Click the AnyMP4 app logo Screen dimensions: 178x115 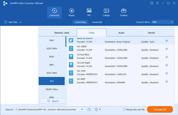[5, 3]
